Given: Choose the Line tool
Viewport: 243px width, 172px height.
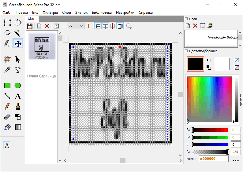Looking at the screenshot, I should (x=7, y=96).
